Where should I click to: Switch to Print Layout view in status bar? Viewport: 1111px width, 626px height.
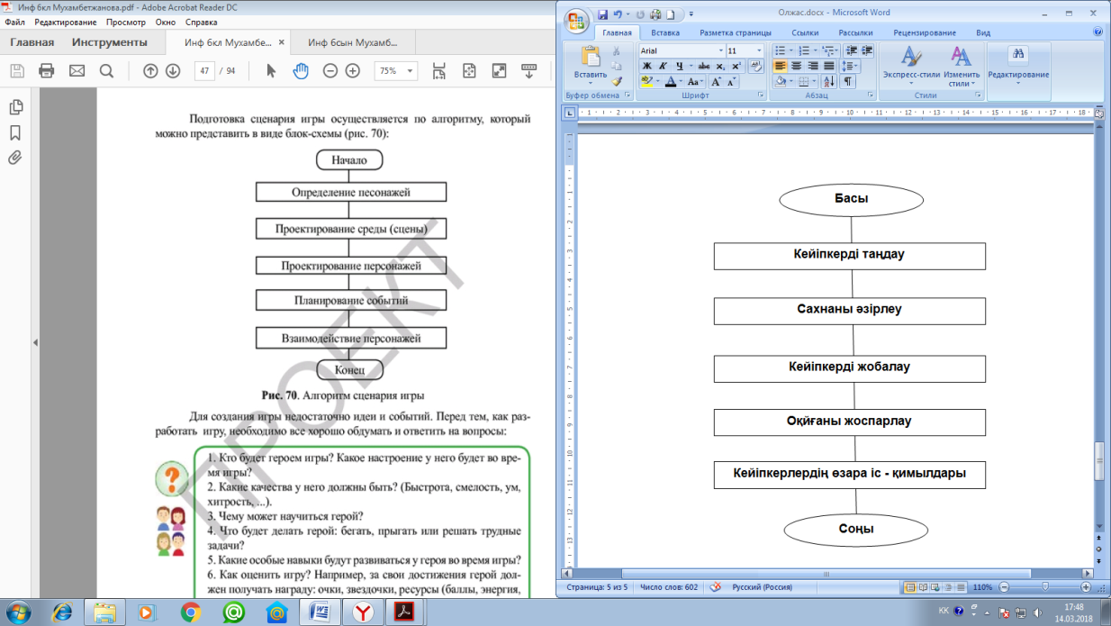[x=910, y=587]
